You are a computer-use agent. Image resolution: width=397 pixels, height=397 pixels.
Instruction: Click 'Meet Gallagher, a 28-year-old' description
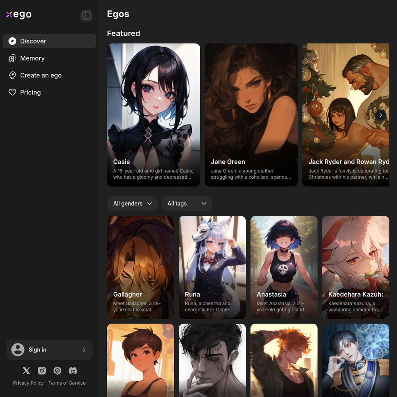[137, 306]
